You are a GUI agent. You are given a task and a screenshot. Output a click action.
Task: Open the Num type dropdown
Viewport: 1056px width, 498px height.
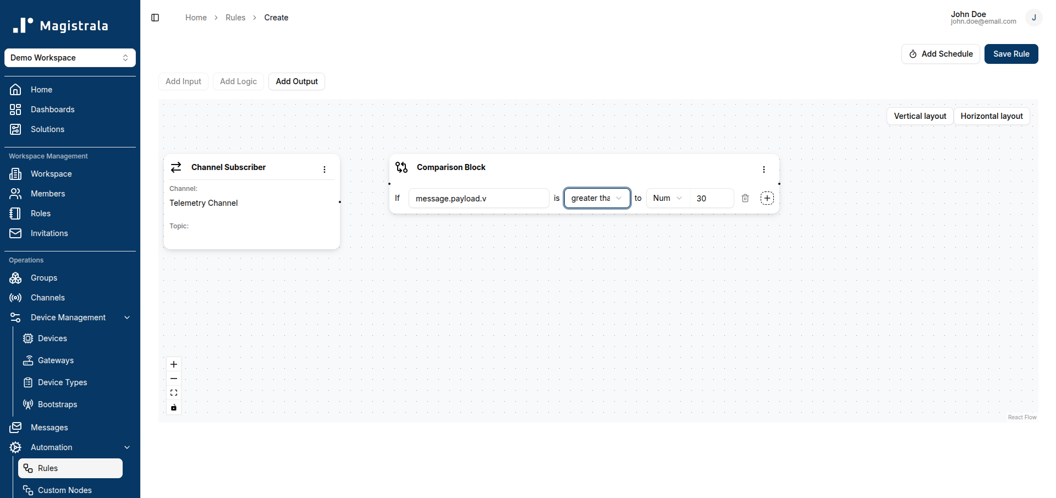(x=668, y=198)
